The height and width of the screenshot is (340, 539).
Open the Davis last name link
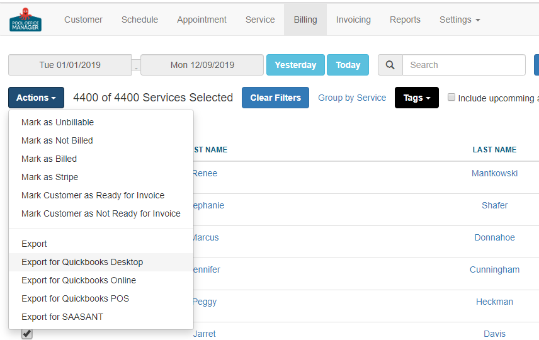[x=494, y=334]
